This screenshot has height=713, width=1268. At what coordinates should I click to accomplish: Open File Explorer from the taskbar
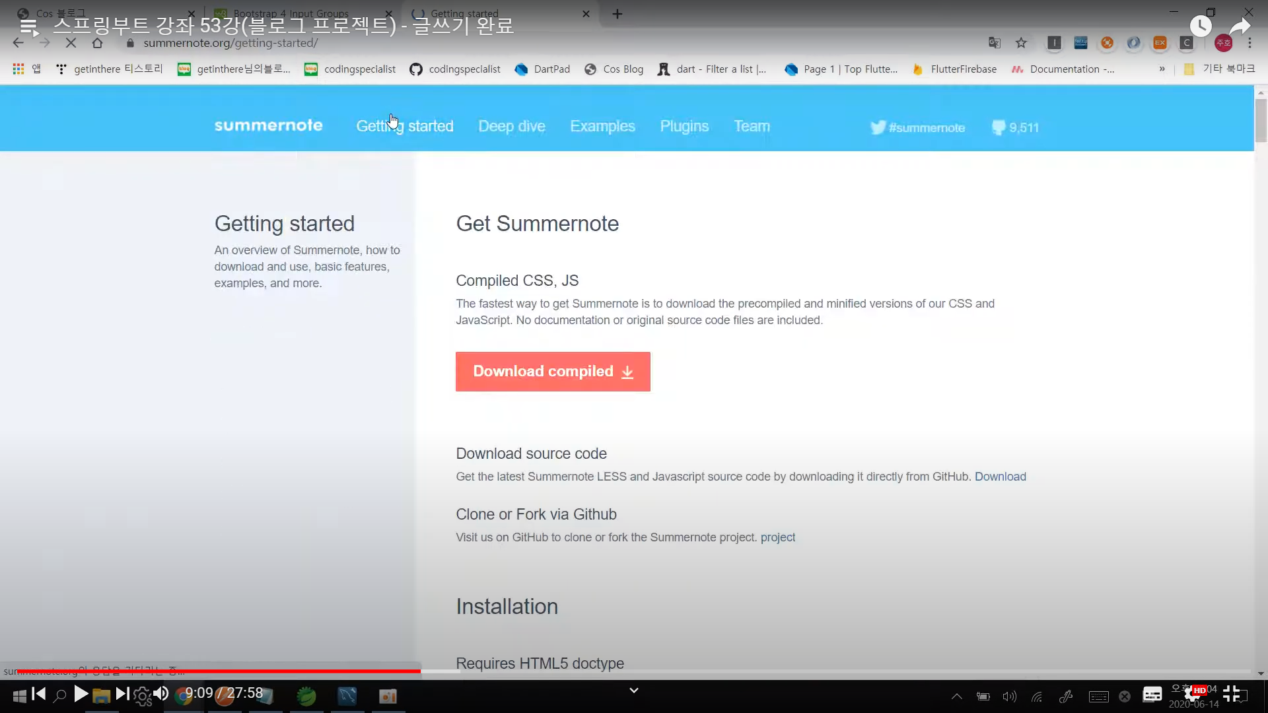pos(101,696)
